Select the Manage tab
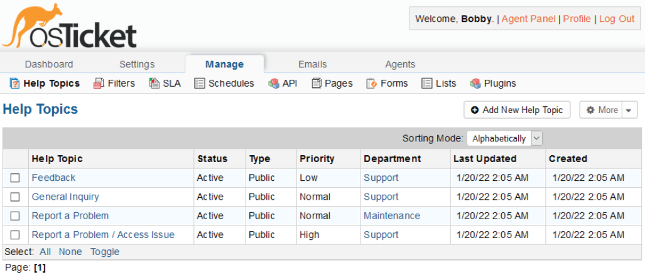645x277 pixels. tap(225, 64)
